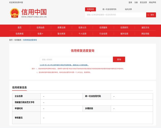
Task: Open 信用服务 navigation item
Action: tap(103, 28)
